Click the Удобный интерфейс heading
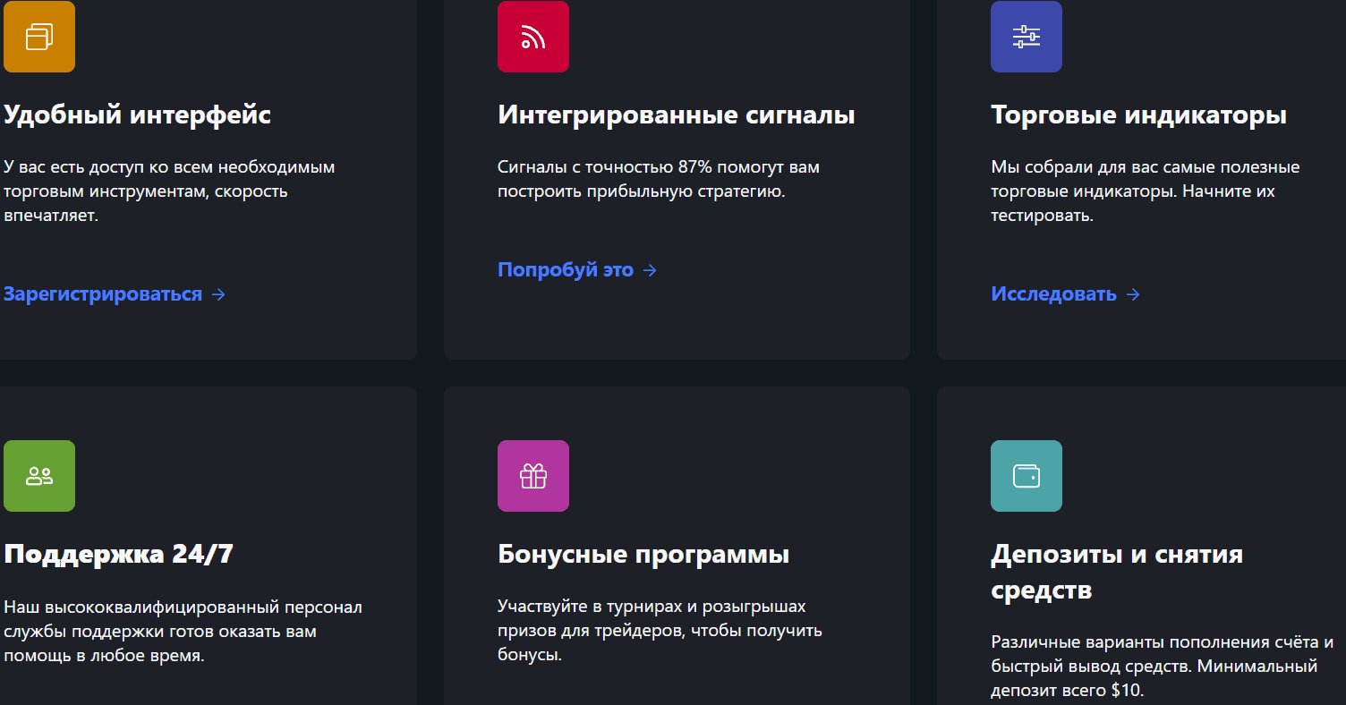This screenshot has width=1346, height=705. point(137,115)
